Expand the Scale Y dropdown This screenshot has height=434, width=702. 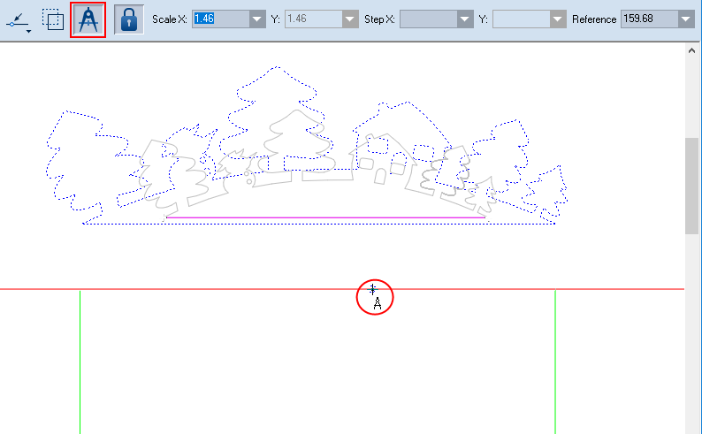[350, 19]
